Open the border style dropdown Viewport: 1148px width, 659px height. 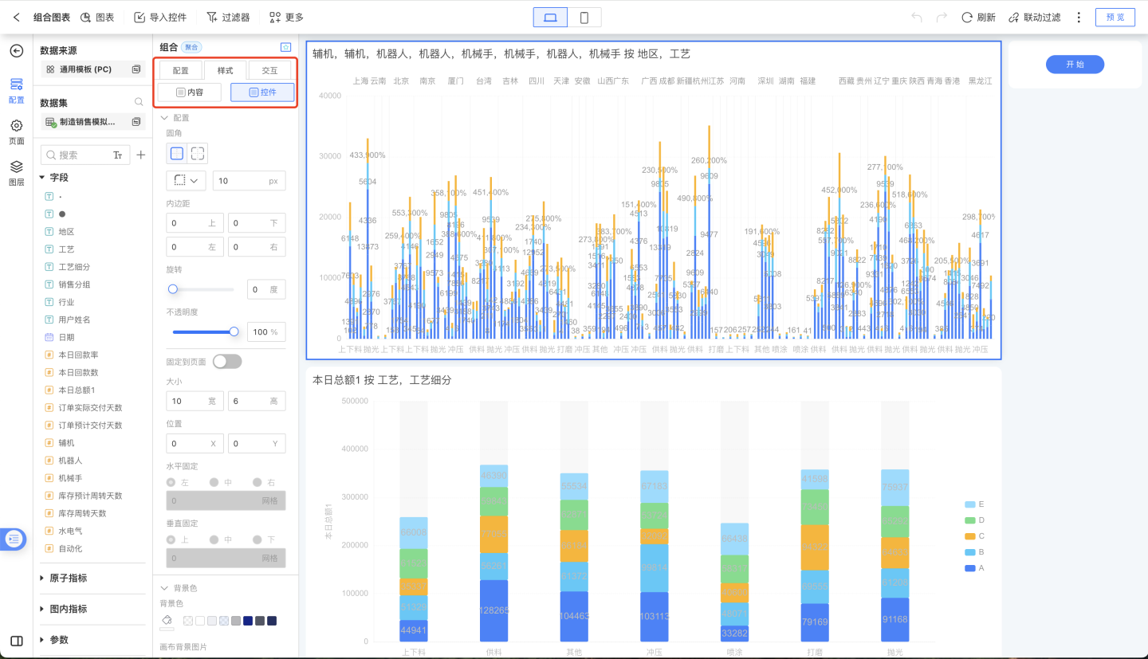pyautogui.click(x=186, y=181)
